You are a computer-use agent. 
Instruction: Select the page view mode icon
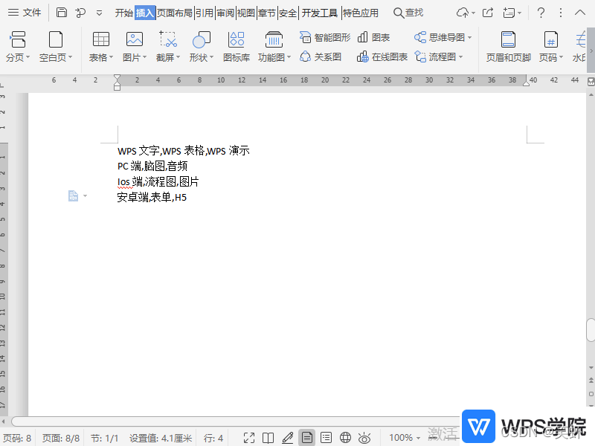307,438
